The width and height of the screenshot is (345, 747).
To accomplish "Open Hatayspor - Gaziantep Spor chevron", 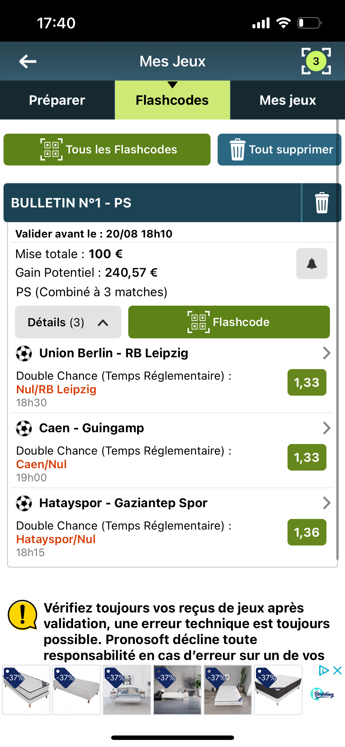I will pyautogui.click(x=326, y=503).
